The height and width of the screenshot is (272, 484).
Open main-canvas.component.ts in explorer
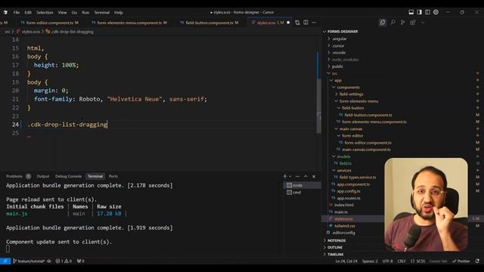point(366,150)
